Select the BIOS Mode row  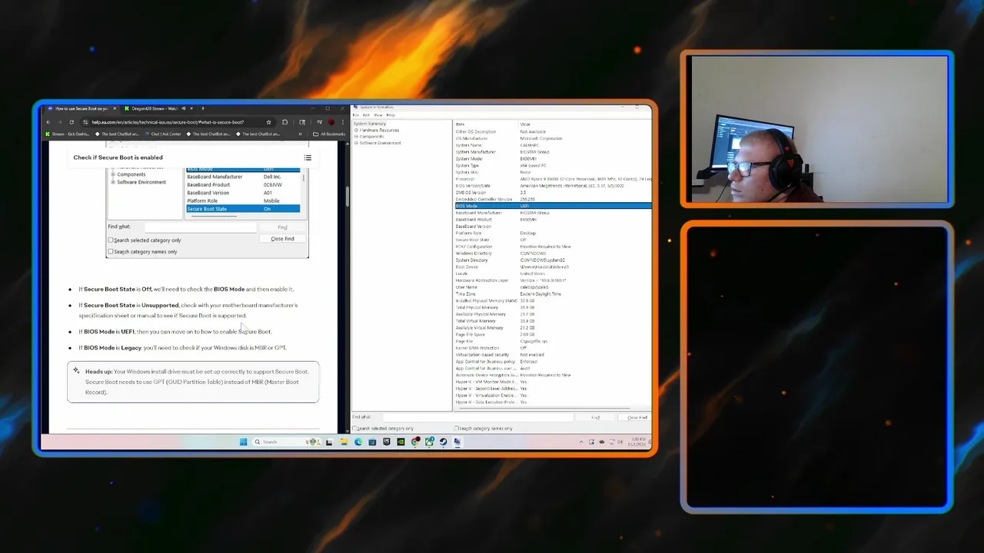[x=553, y=206]
